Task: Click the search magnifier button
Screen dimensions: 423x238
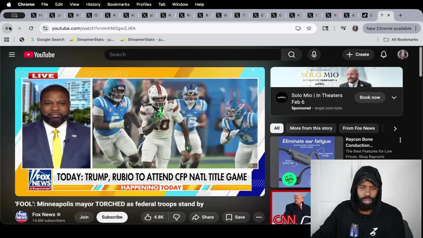Action: point(291,55)
